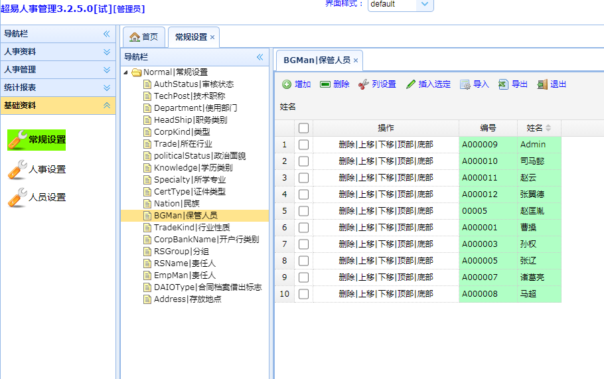Select the A000005 cell
The width and height of the screenshot is (604, 379).
(x=488, y=261)
